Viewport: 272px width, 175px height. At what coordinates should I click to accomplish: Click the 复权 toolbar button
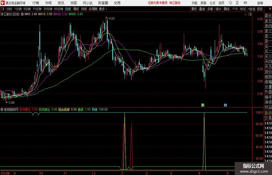pyautogui.click(x=194, y=9)
